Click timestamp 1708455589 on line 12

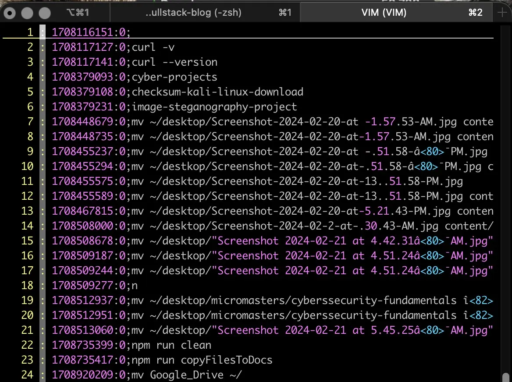pos(82,196)
